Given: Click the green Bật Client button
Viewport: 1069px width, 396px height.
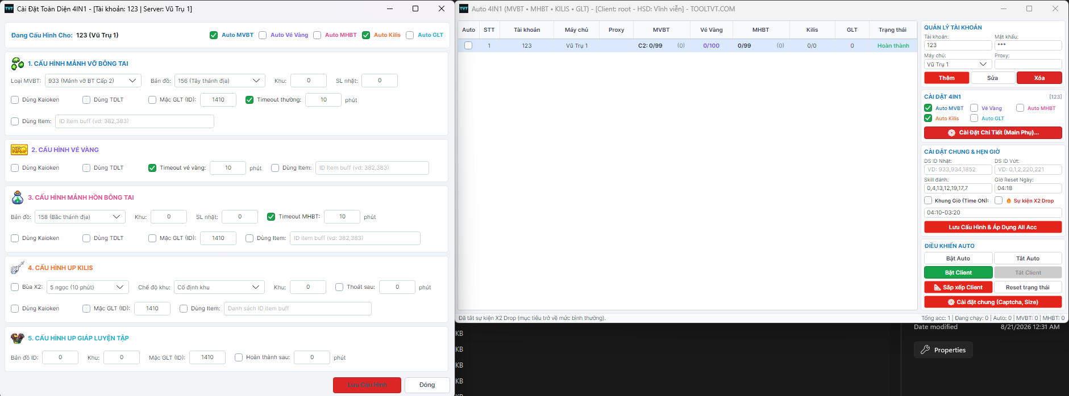Looking at the screenshot, I should click(x=958, y=273).
